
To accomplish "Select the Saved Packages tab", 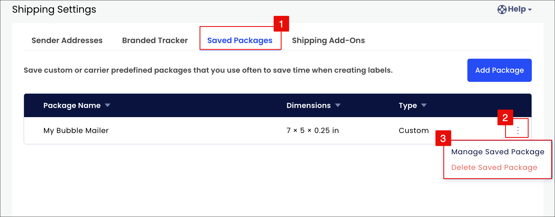I will click(x=240, y=40).
